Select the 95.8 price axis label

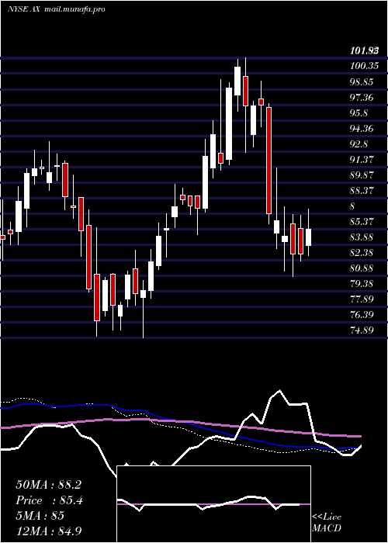pyautogui.click(x=359, y=113)
